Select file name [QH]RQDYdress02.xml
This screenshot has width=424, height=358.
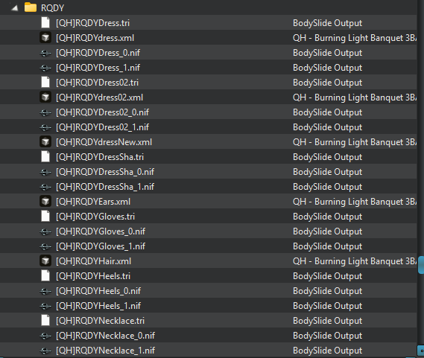pyautogui.click(x=100, y=98)
